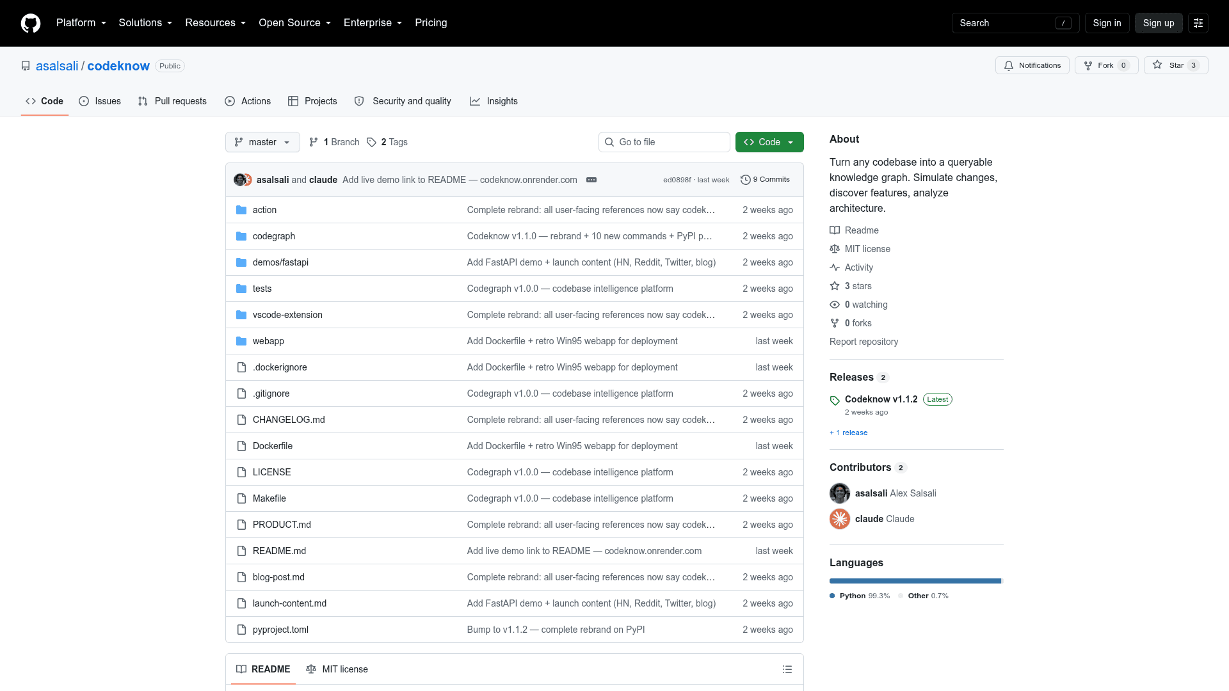Open the codegraph folder icon

[x=241, y=236]
